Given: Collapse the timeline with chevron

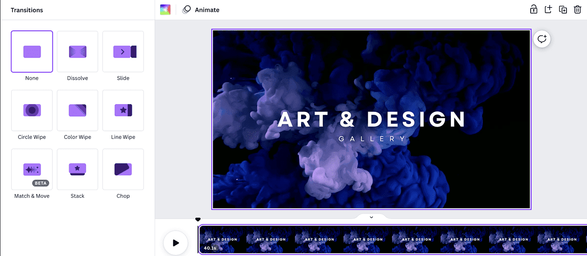Looking at the screenshot, I should (x=372, y=217).
